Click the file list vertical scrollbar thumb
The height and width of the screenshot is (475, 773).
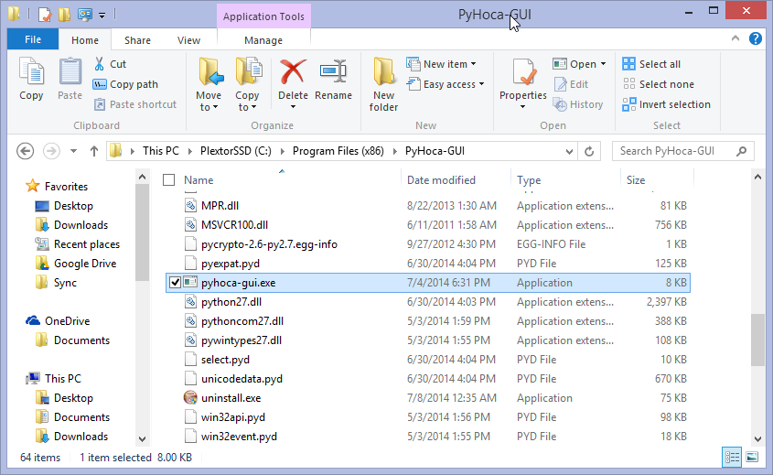click(757, 340)
